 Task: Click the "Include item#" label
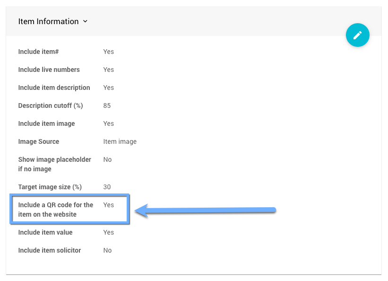coord(38,52)
